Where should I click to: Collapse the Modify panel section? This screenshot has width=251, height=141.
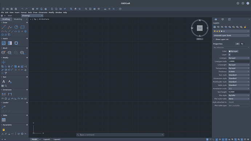click(x=1, y=57)
